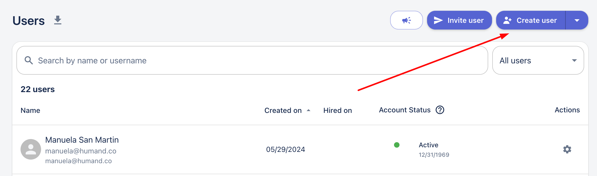Click the manuela@humand.co email text

tap(81, 151)
